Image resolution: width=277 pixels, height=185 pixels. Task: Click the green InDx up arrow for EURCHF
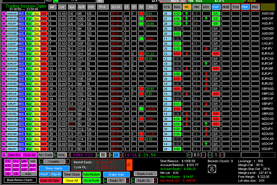(x=206, y=64)
